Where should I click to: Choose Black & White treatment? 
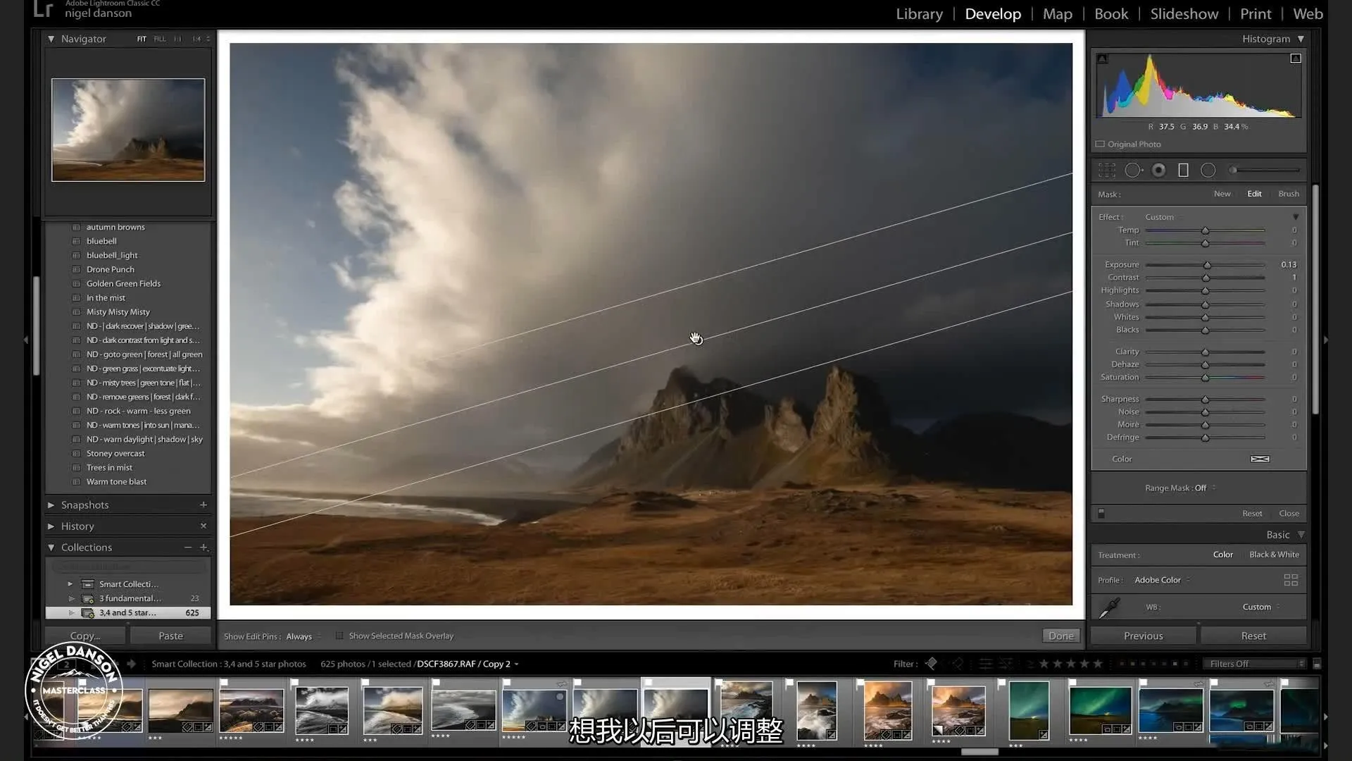1274,555
